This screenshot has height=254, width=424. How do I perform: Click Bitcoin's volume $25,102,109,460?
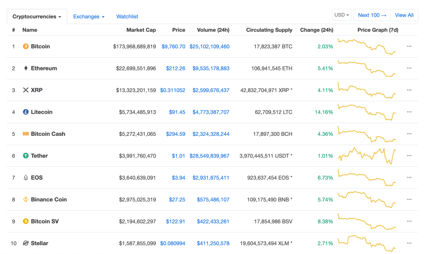210,46
